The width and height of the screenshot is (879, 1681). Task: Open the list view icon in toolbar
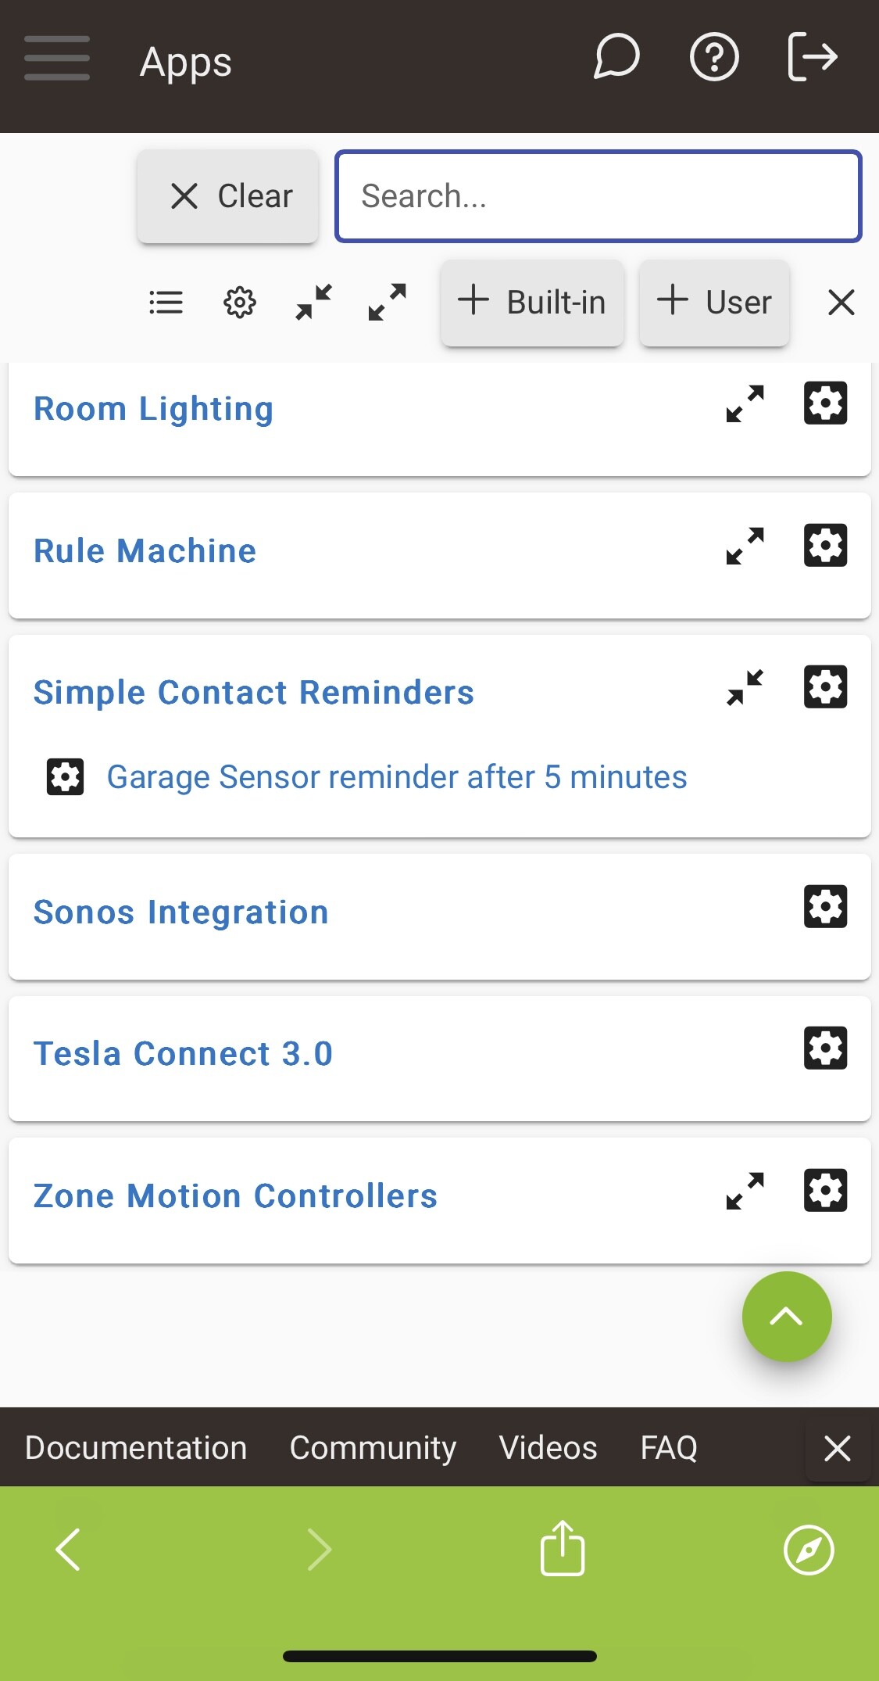pos(166,303)
